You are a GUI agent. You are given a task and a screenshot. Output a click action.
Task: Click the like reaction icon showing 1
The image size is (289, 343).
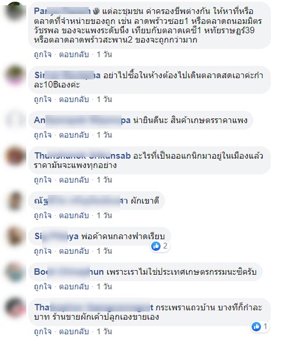(x=256, y=327)
